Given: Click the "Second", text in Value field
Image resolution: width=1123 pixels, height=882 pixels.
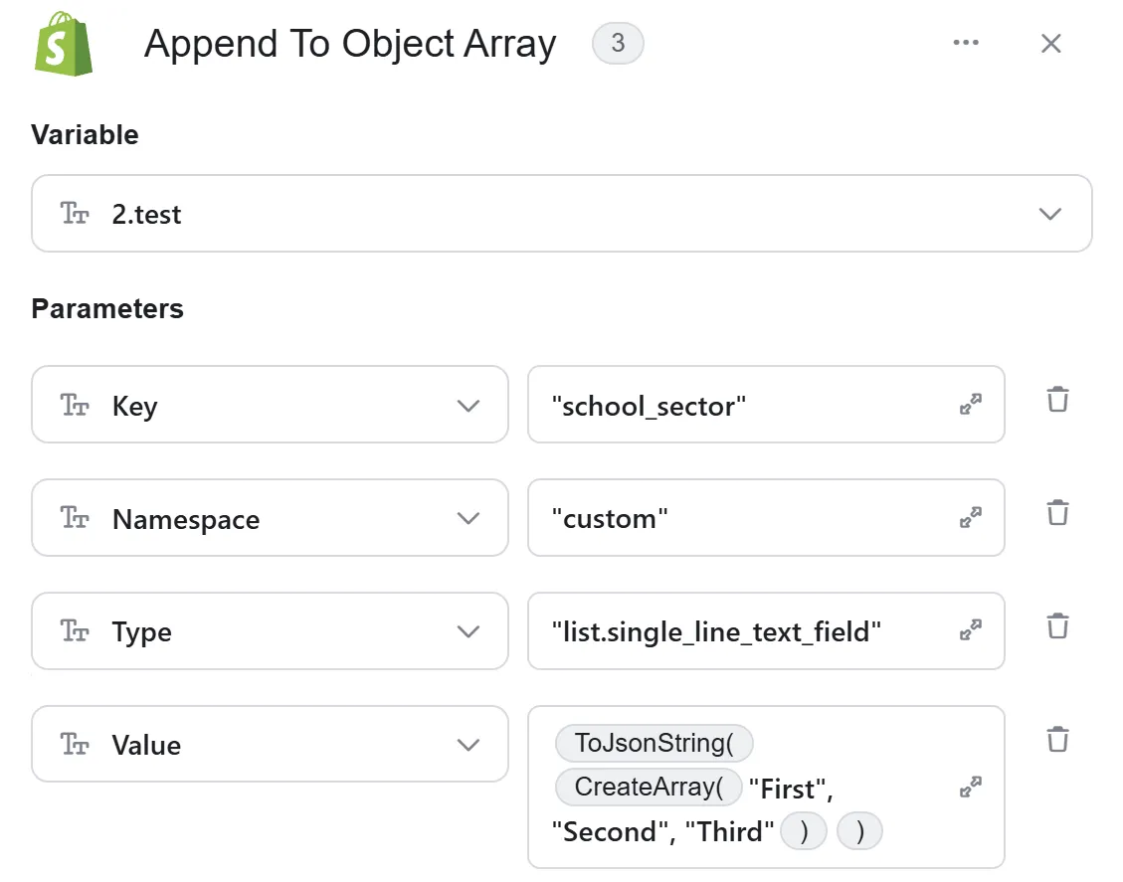Looking at the screenshot, I should click(614, 832).
